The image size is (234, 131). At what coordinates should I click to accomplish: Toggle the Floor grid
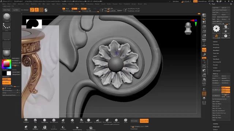204,45
